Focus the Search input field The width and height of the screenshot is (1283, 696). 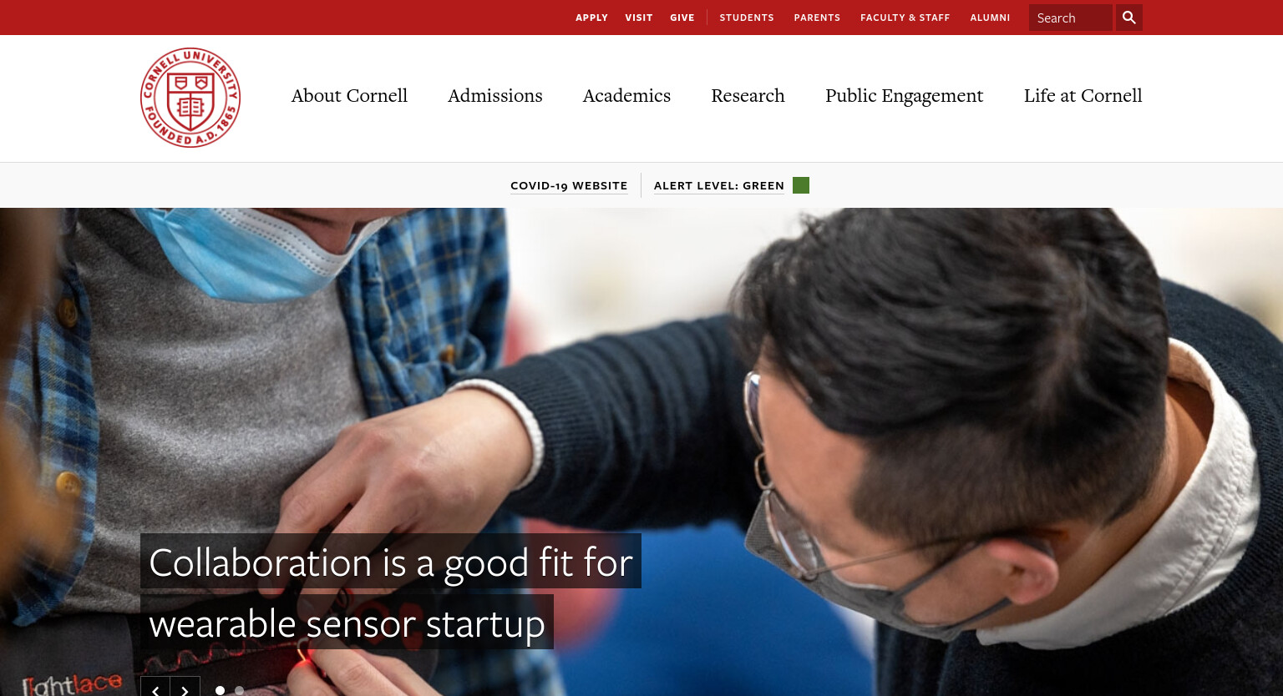(x=1071, y=18)
